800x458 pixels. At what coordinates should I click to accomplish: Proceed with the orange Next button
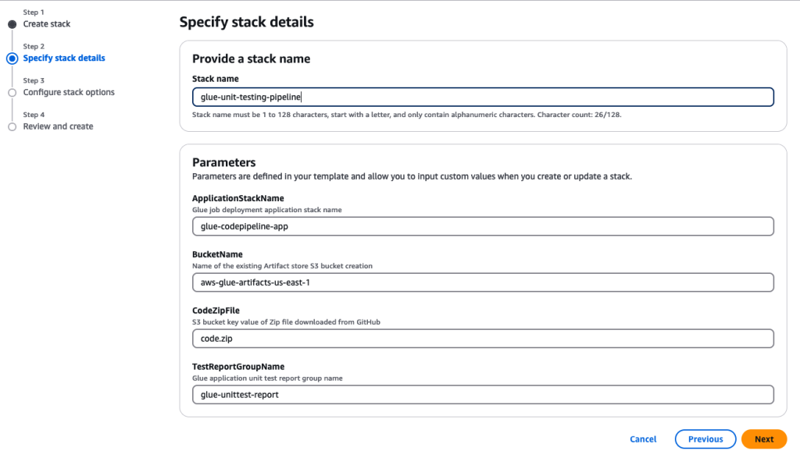(x=763, y=439)
